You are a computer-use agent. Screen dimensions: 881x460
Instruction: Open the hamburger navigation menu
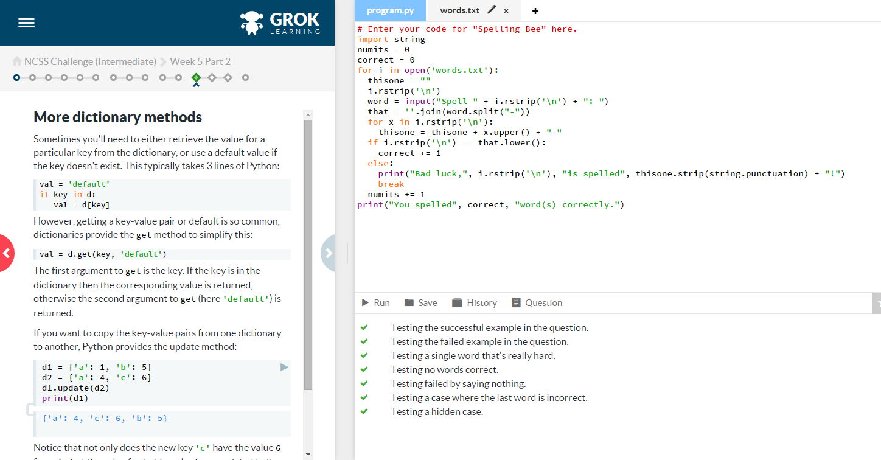26,23
